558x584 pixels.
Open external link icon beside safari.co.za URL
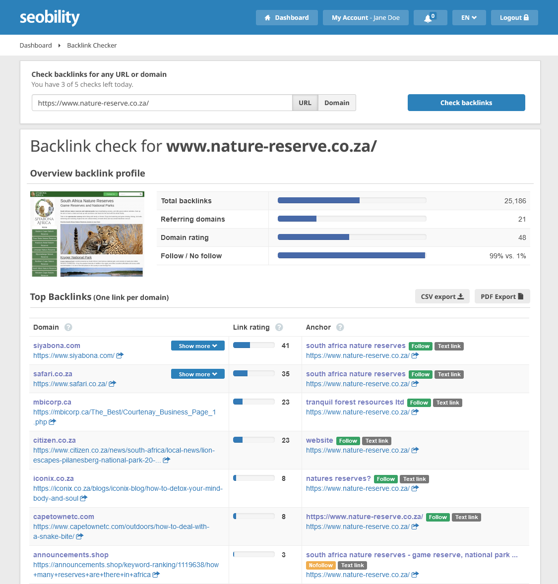pyautogui.click(x=112, y=384)
